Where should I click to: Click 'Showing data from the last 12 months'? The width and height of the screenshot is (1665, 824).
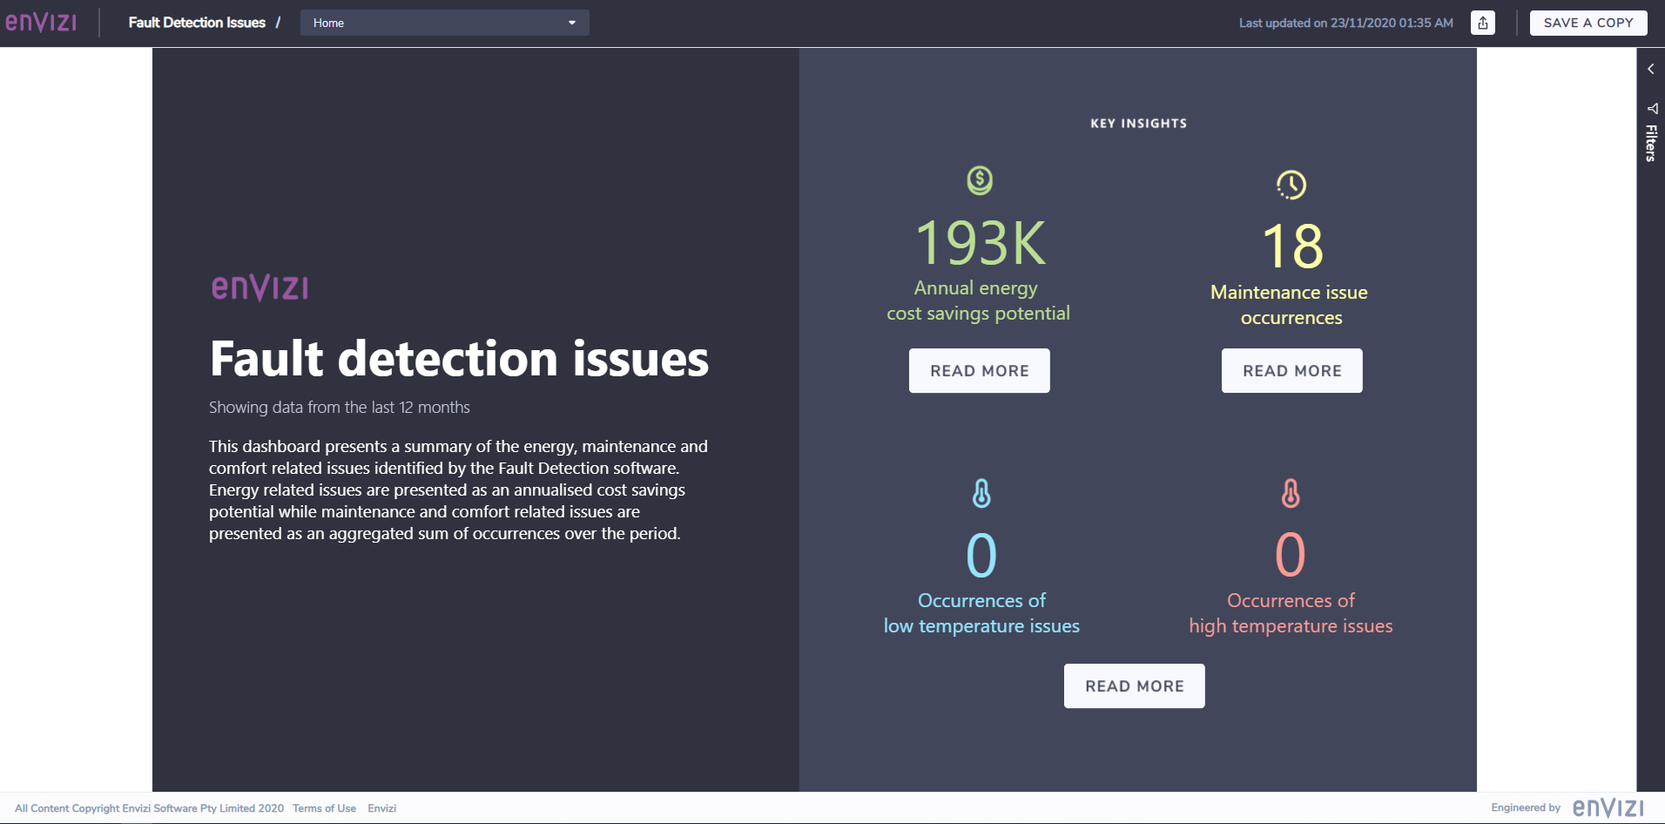pos(340,408)
